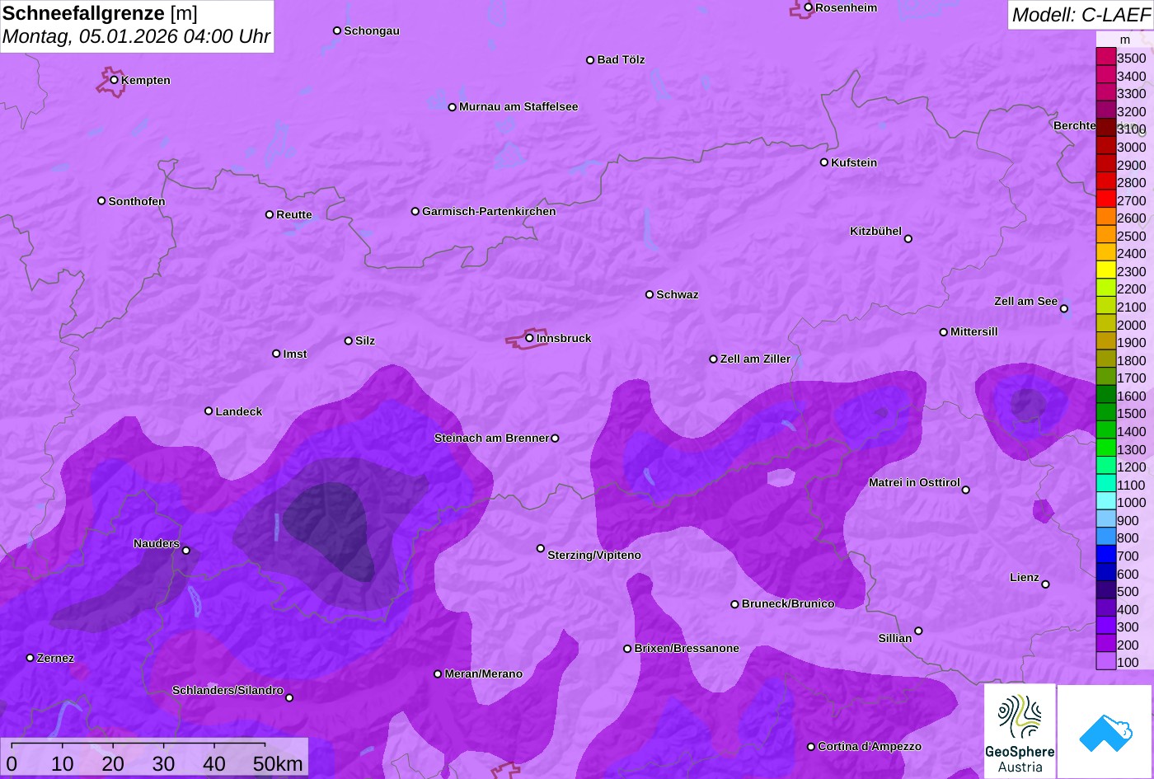Select the 2300 m yellow legend swatch

1105,270
